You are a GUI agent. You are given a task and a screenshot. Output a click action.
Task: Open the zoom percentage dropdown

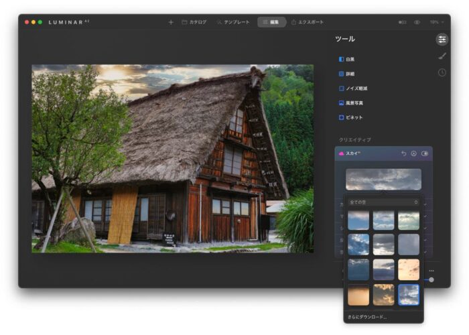pyautogui.click(x=434, y=22)
